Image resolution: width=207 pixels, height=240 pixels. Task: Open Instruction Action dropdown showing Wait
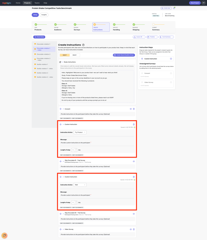coord(80,185)
